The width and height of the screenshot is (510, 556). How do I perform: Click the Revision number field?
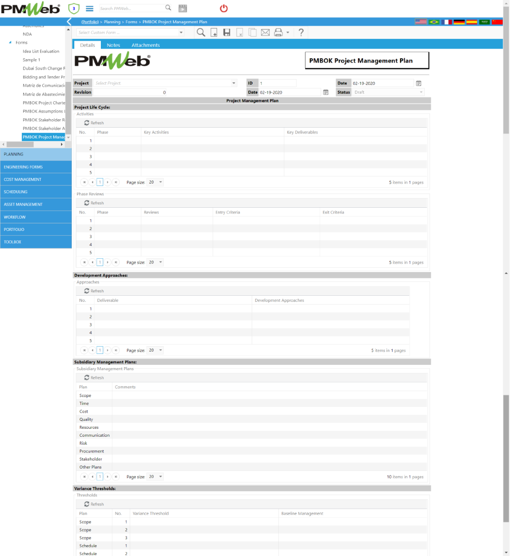click(130, 92)
